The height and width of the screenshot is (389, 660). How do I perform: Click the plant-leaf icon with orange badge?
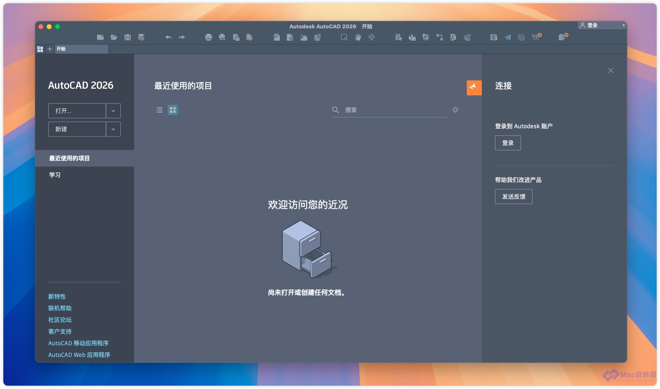pos(536,37)
